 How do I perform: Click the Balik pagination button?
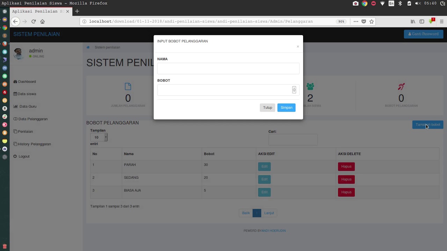[246, 213]
